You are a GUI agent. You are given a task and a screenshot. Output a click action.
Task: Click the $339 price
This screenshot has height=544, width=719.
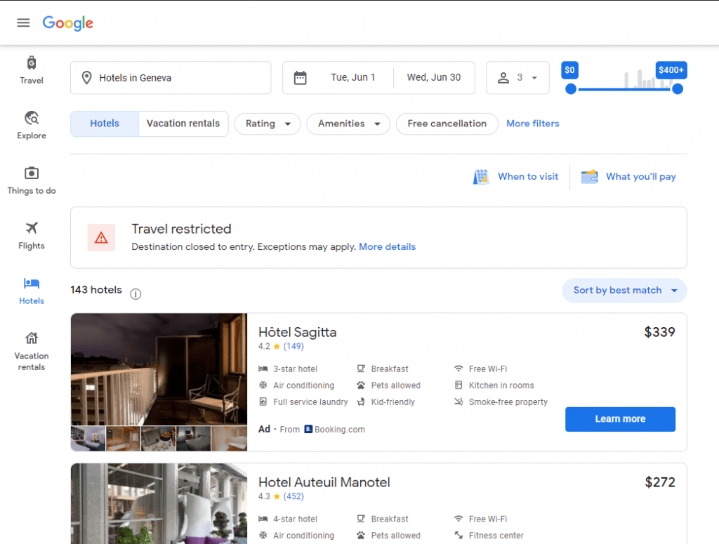(x=660, y=332)
